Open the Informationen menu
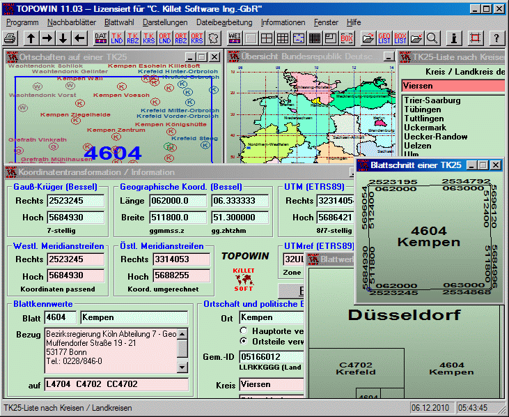Viewport: 509px width, 417px height. [283, 22]
